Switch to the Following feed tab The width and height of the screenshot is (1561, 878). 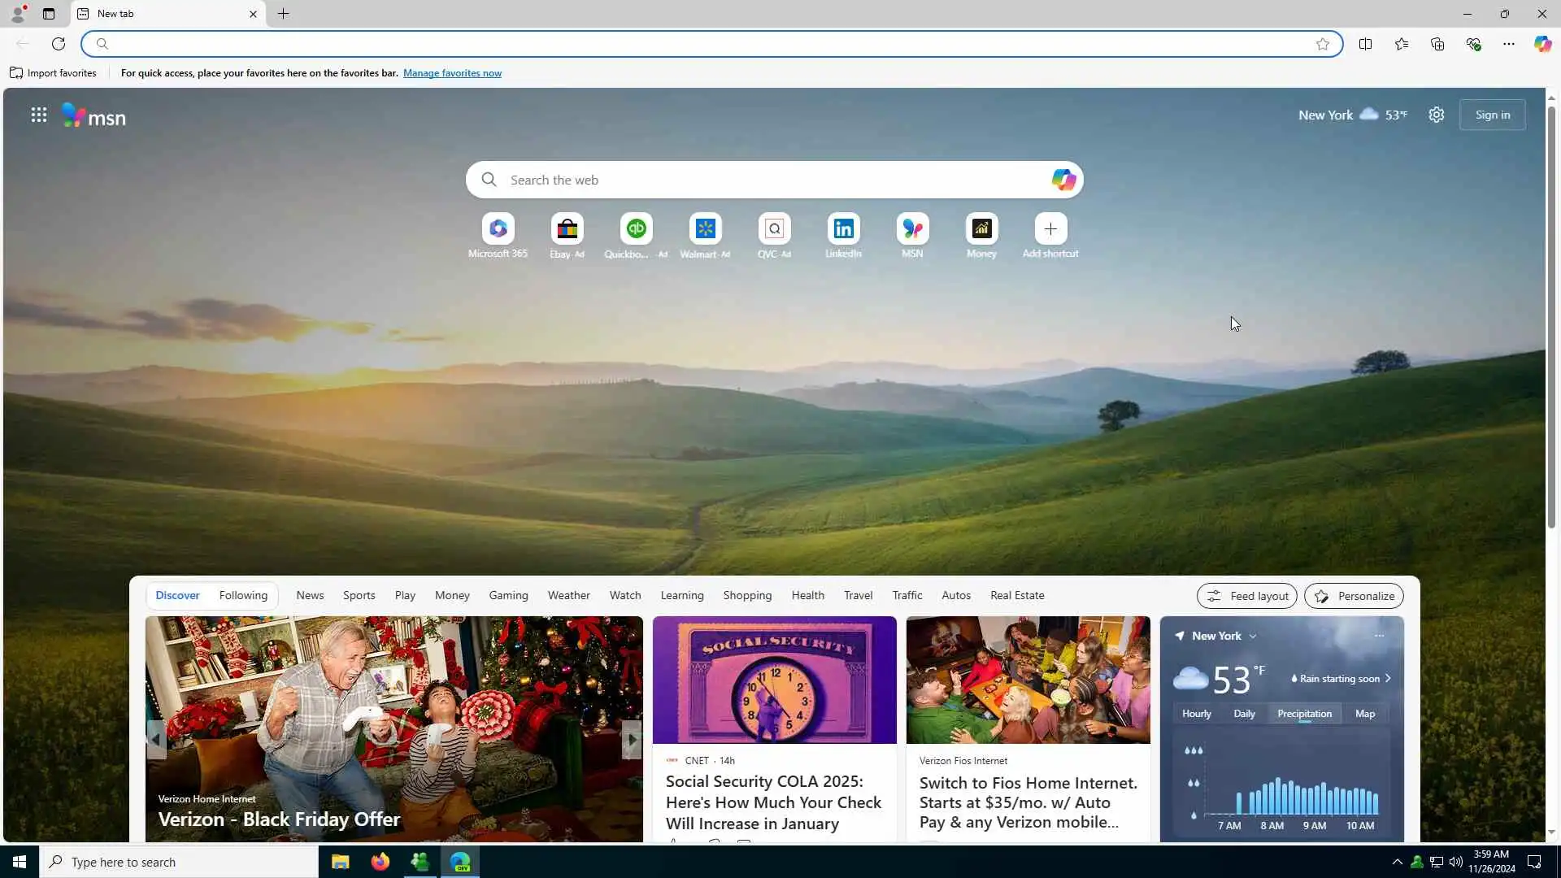point(243,595)
